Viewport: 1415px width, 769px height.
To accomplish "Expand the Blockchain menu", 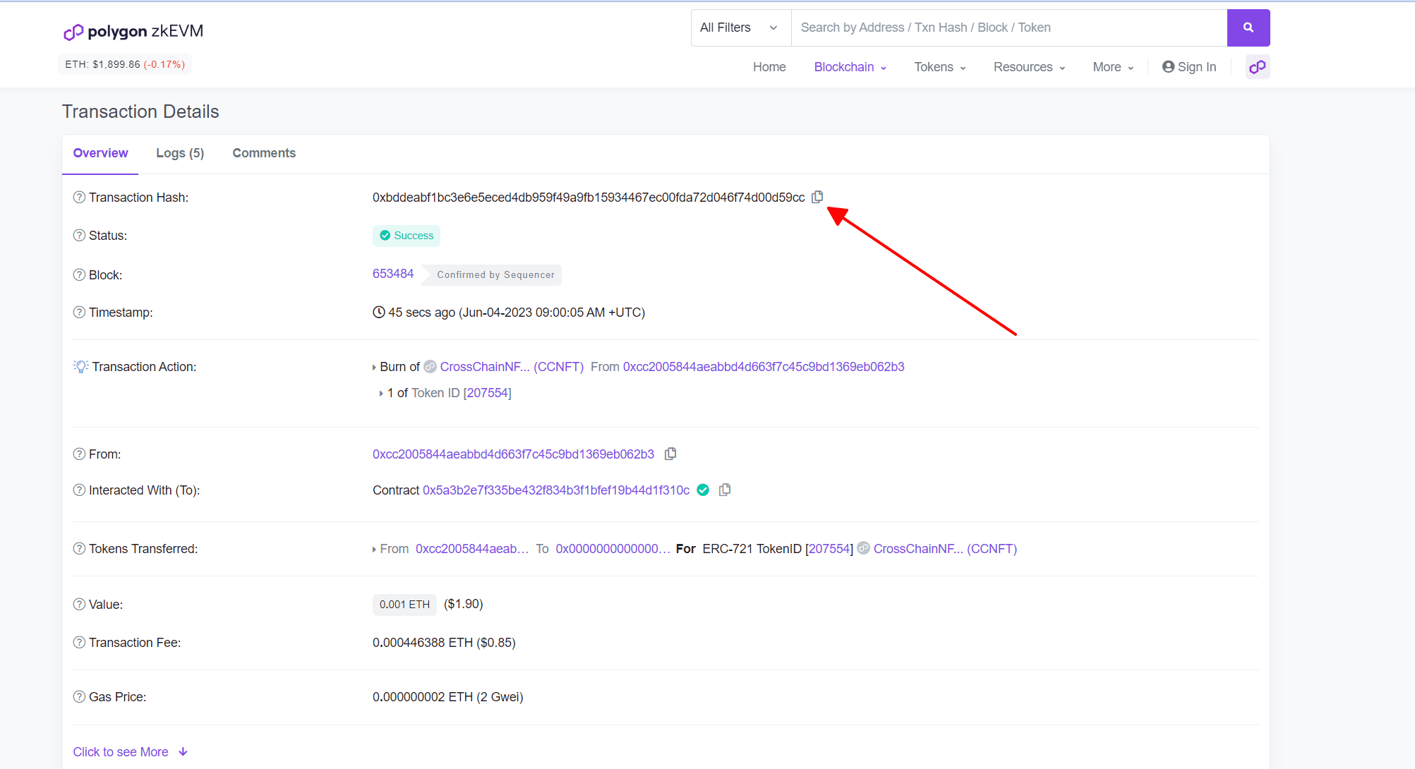I will pos(850,67).
